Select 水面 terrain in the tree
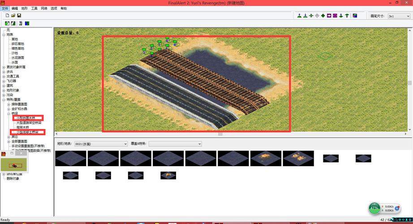 [14, 62]
